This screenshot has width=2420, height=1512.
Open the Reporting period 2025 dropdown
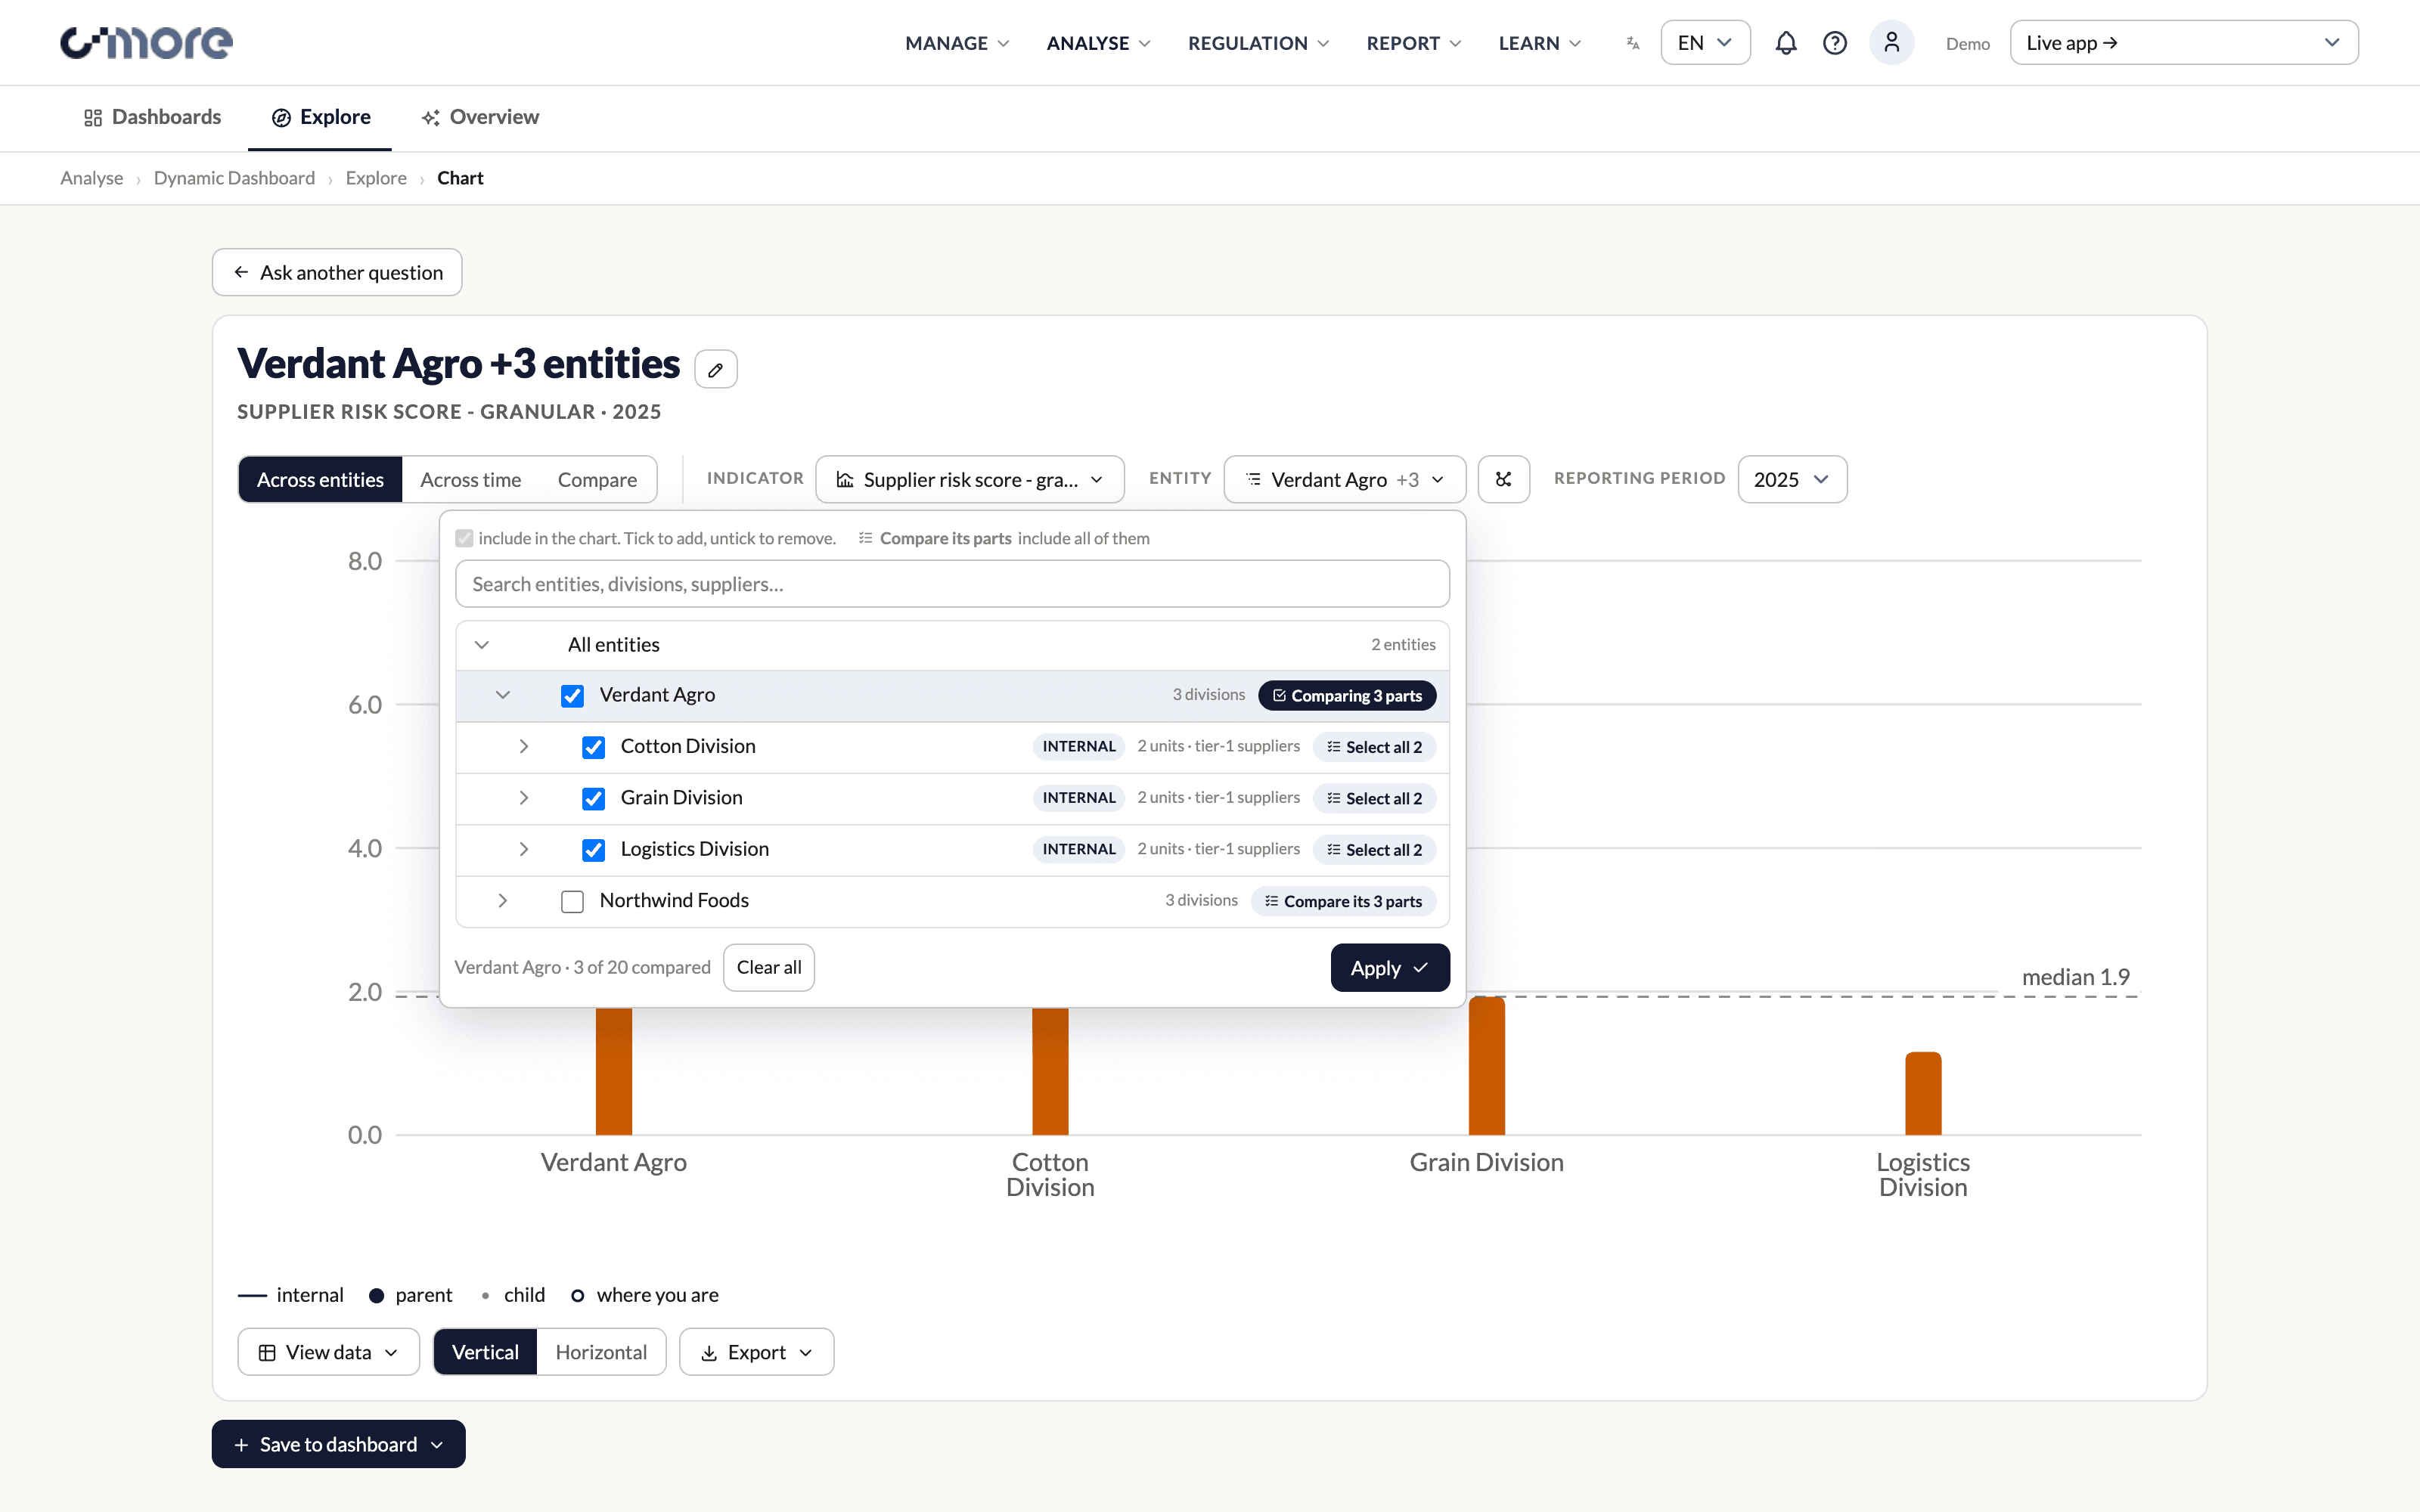1792,479
